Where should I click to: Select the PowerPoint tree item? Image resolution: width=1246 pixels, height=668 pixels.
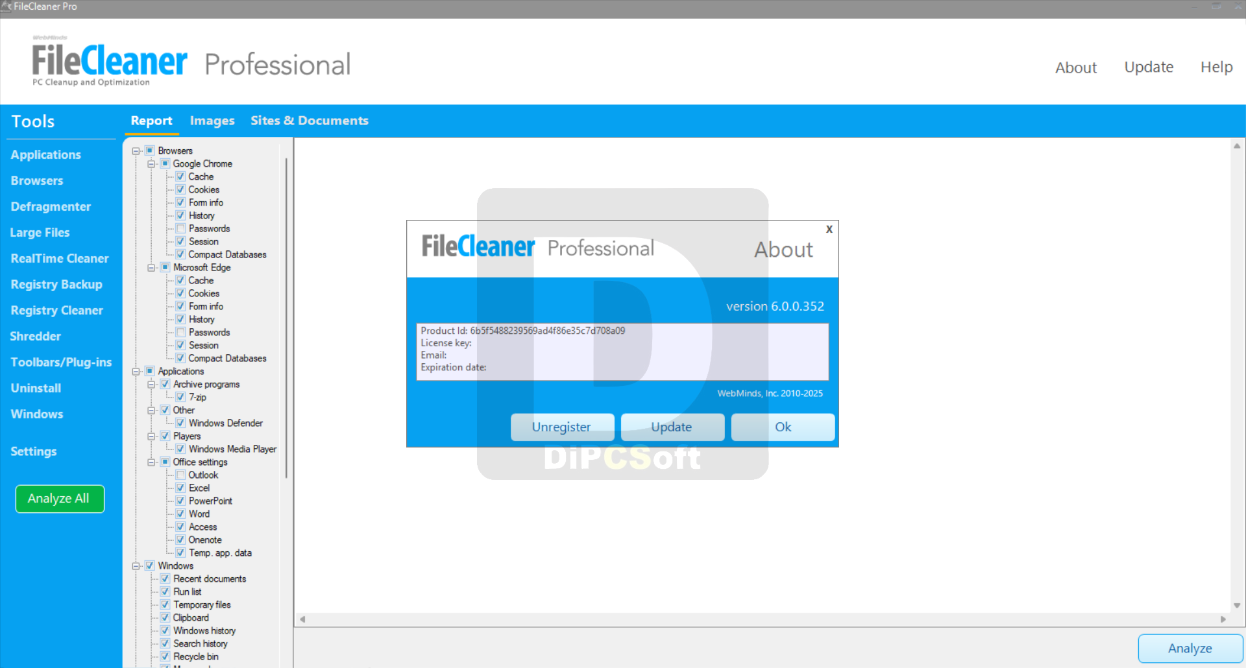click(210, 501)
